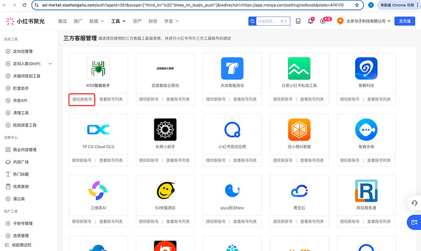Viewport: 421px width, 251px height.
Task: Reload the page with browser refresh icon
Action: pos(24,5)
